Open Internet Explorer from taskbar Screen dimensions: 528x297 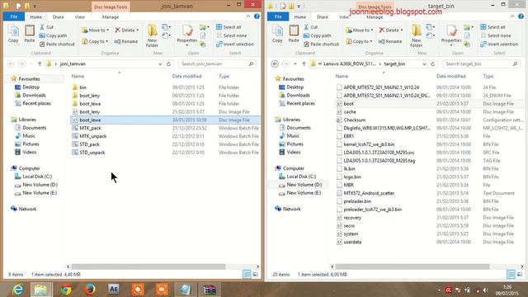point(17,290)
